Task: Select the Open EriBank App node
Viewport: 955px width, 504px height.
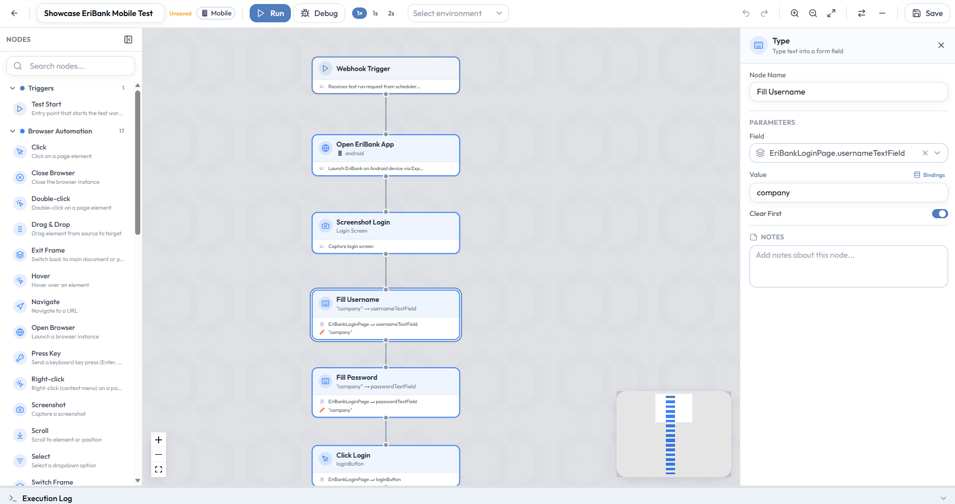Action: click(386, 155)
